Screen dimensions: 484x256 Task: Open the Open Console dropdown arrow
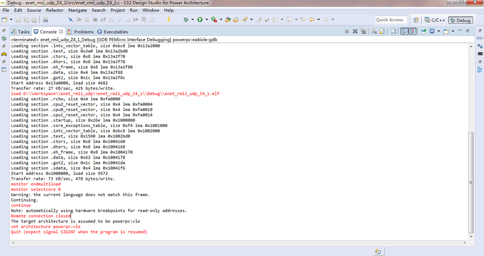[453, 32]
